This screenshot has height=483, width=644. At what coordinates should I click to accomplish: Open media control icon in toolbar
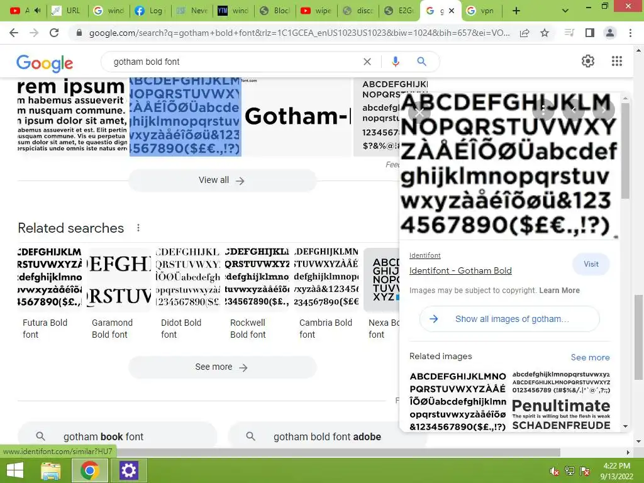coord(569,33)
